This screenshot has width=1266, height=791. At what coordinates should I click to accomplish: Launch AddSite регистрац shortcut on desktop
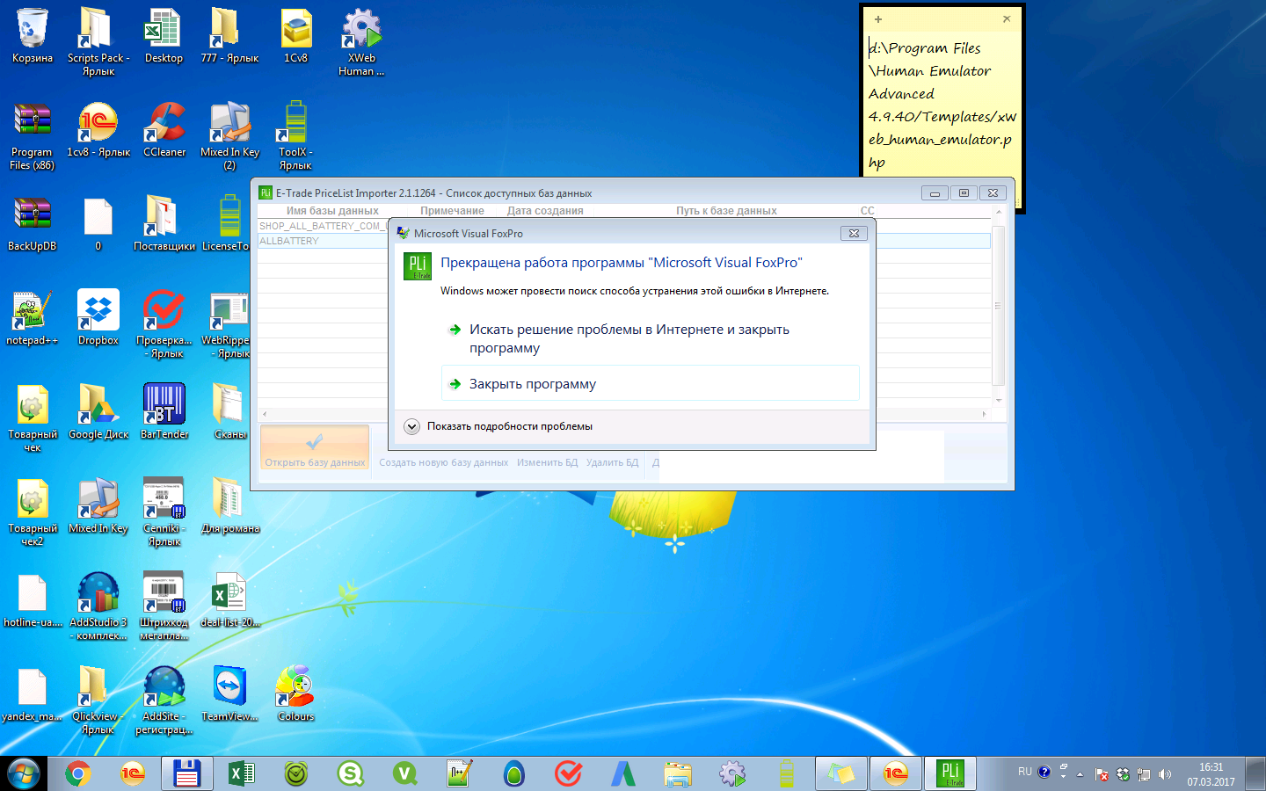(x=164, y=700)
